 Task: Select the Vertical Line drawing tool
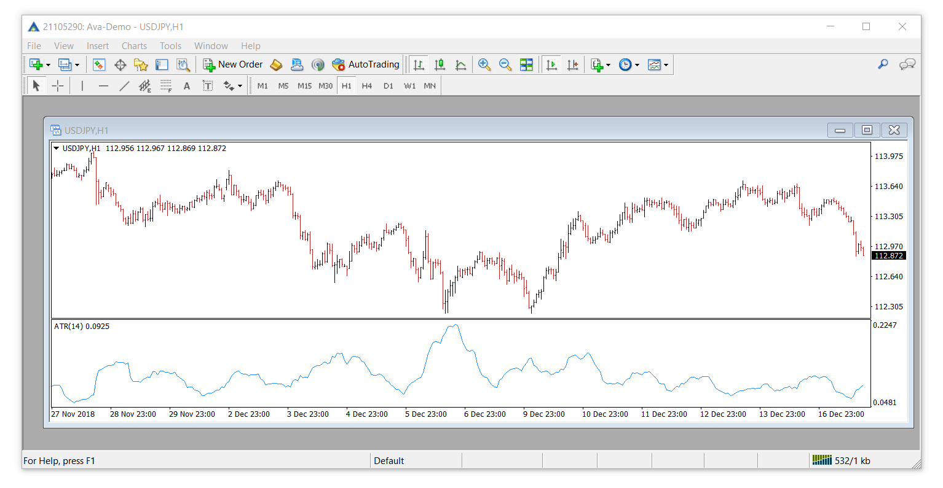82,86
